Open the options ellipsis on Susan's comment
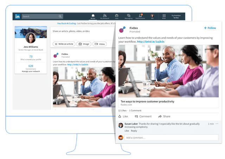This screenshot has height=159, width=225. [x=217, y=124]
